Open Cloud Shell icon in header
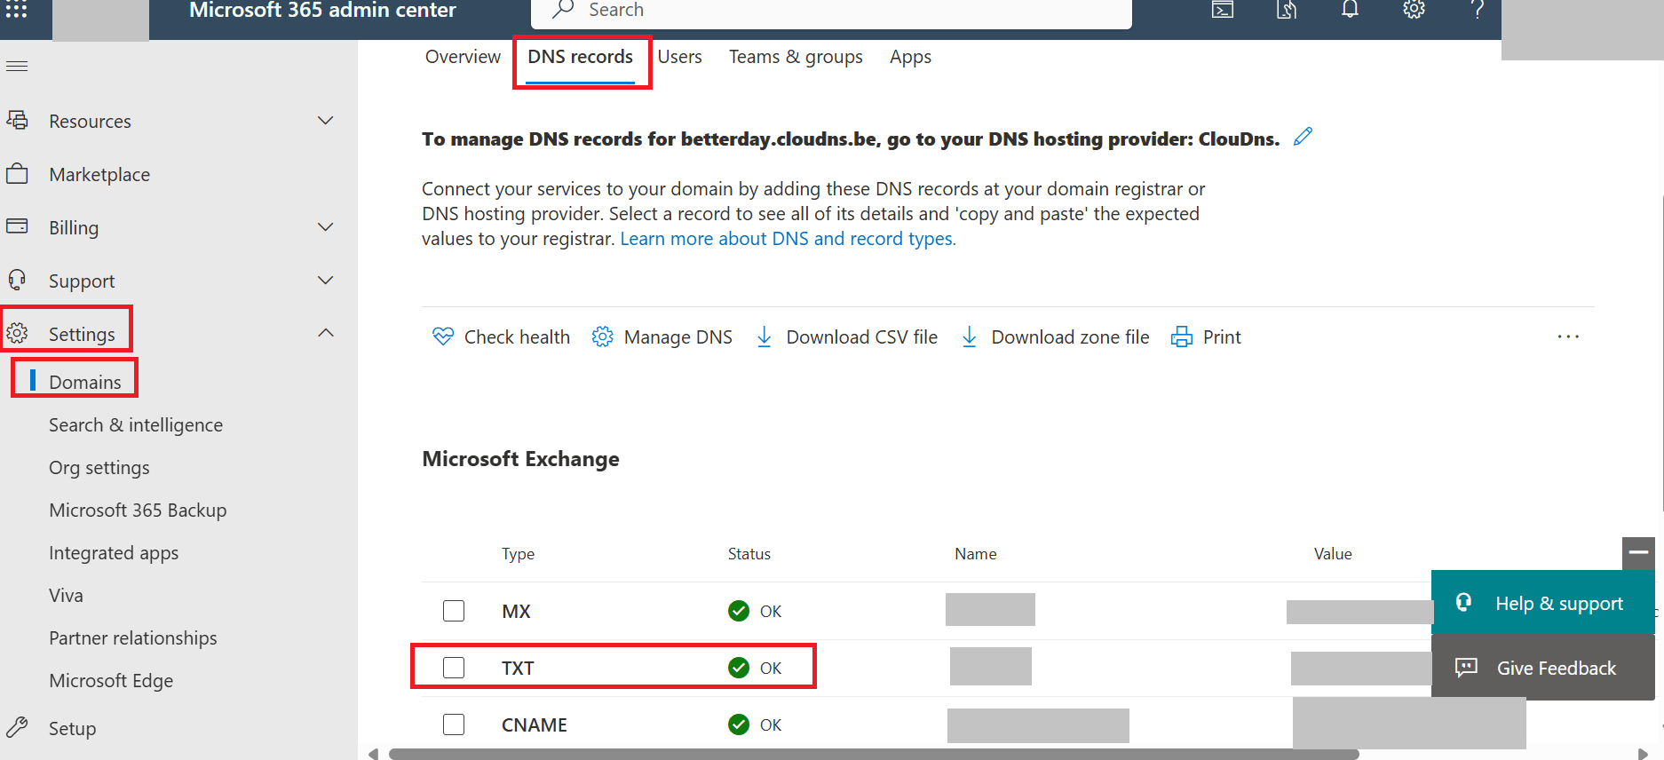This screenshot has width=1664, height=760. click(x=1223, y=10)
